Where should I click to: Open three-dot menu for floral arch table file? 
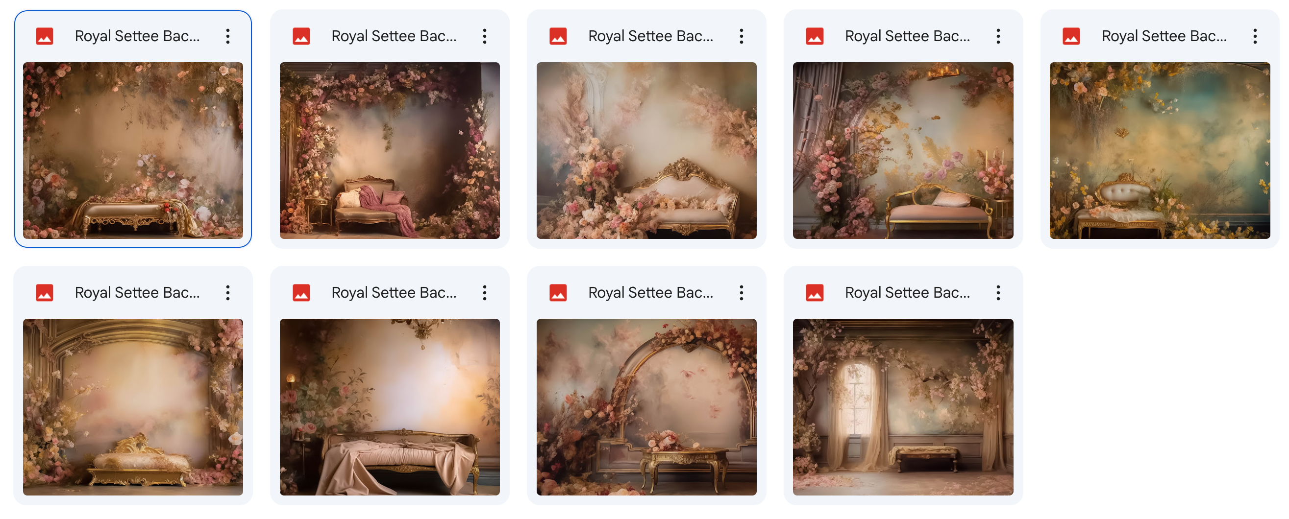click(741, 292)
